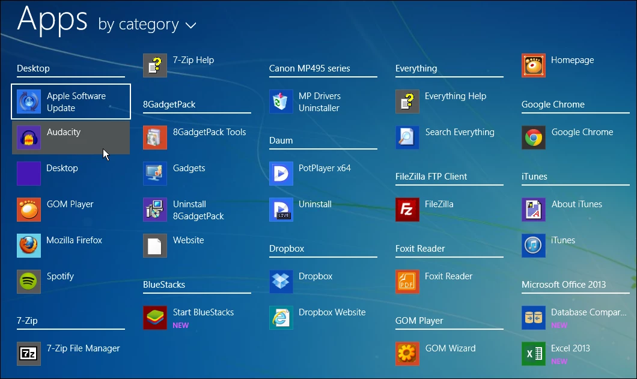Open the Dropbox box icon

coord(281,282)
